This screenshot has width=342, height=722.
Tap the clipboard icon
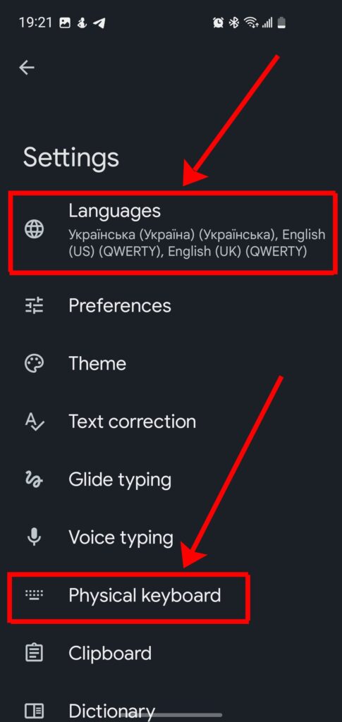coord(34,653)
